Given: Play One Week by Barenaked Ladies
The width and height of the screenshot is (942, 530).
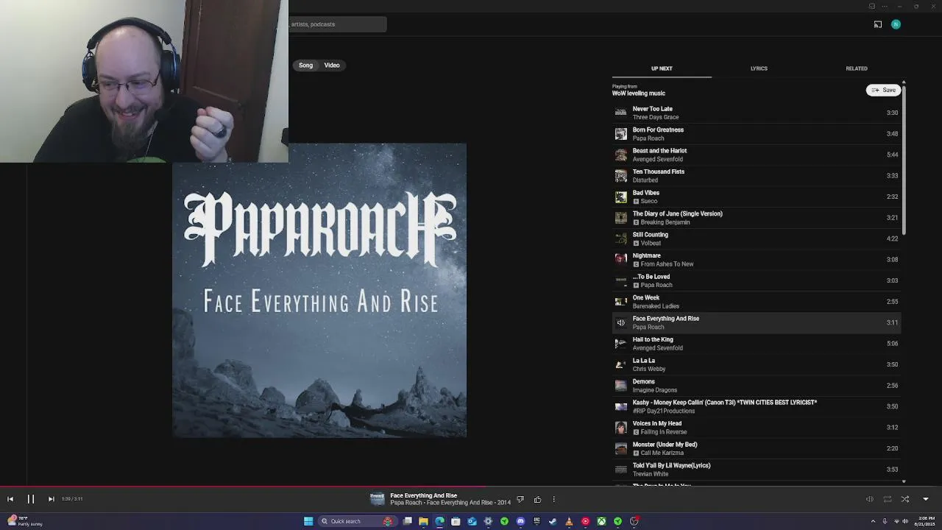Looking at the screenshot, I should coord(757,302).
